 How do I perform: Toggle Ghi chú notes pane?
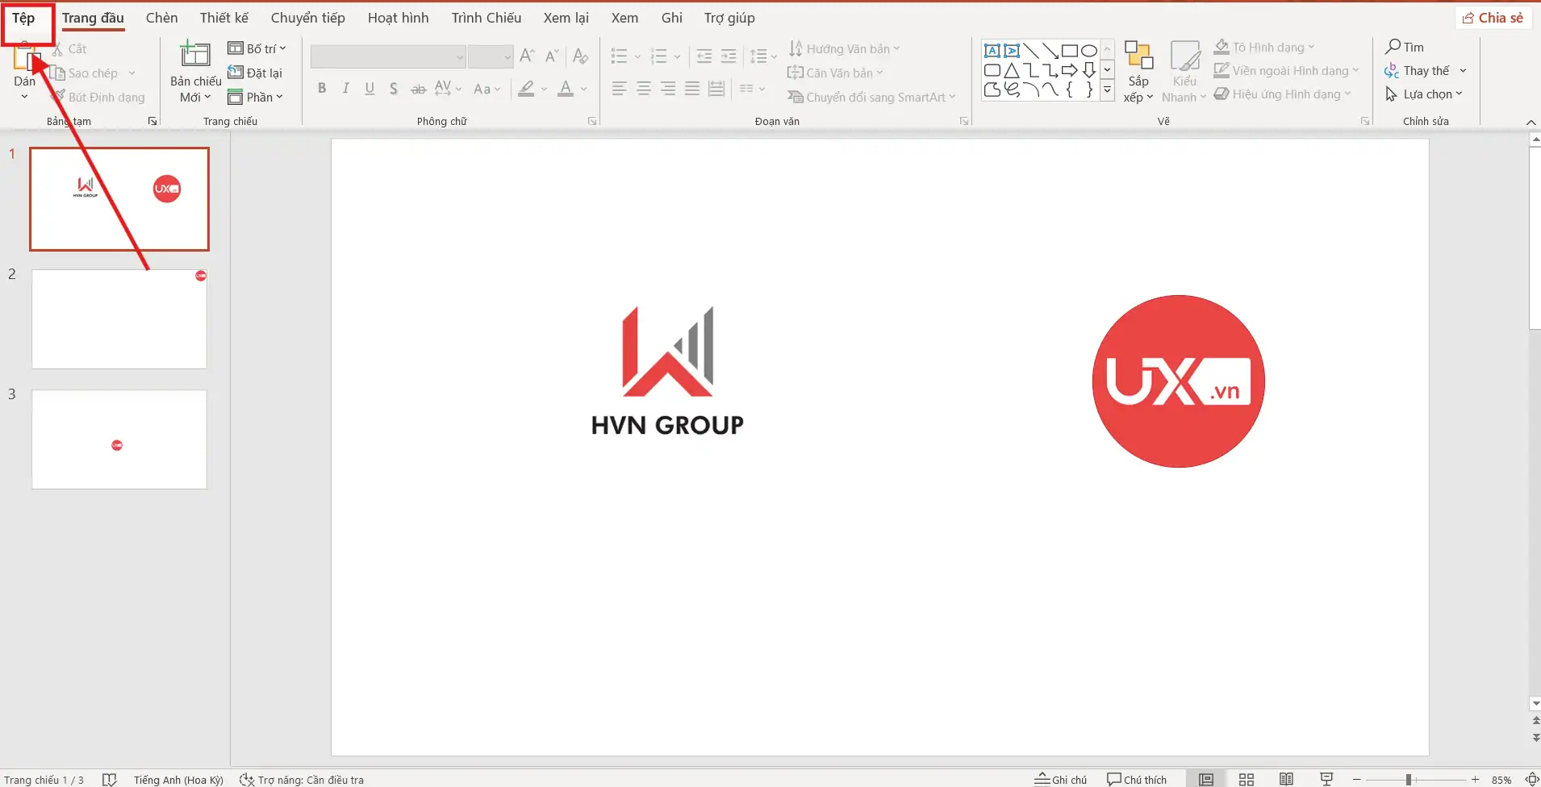[1060, 779]
